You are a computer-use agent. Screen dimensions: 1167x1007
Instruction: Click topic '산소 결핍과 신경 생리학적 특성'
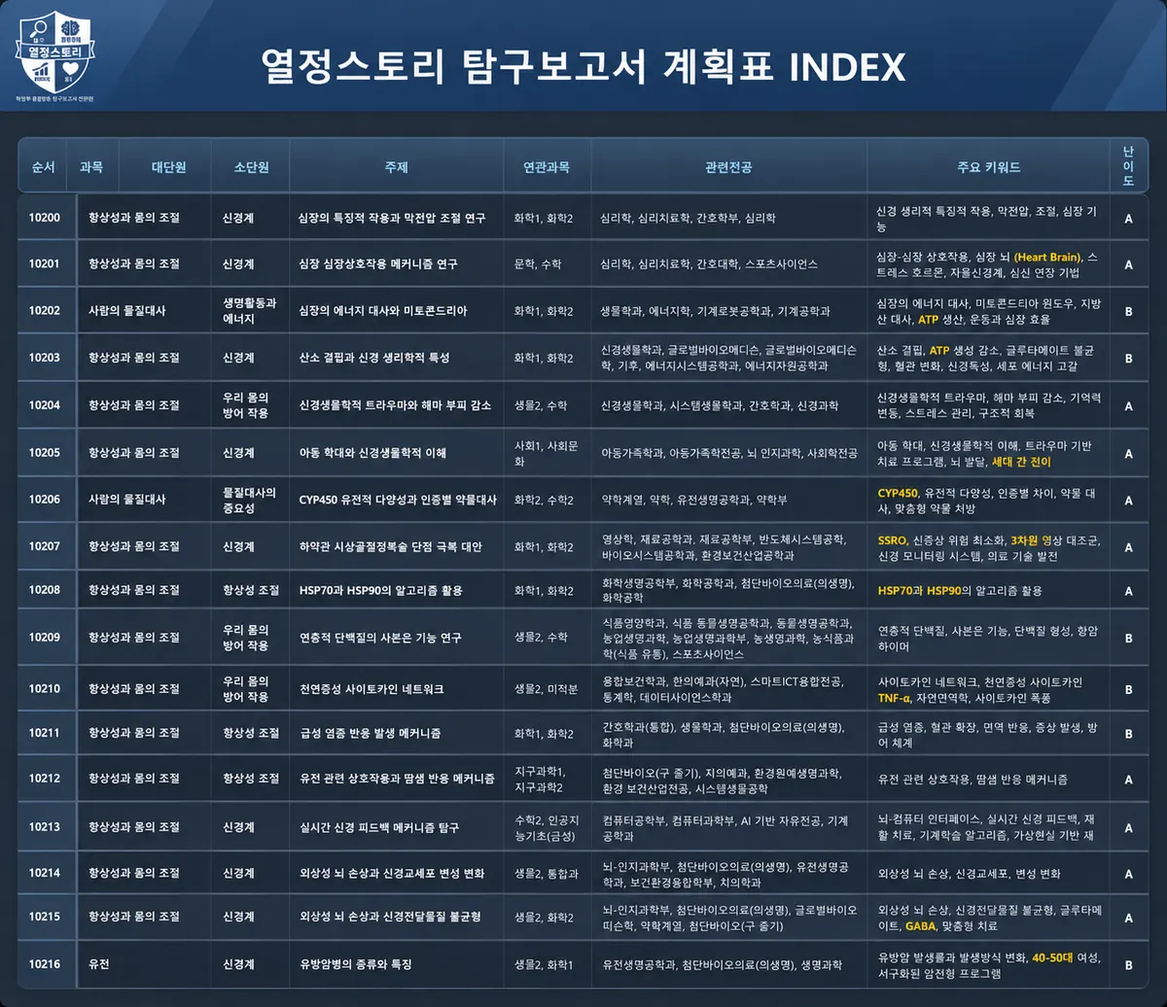[x=373, y=358]
